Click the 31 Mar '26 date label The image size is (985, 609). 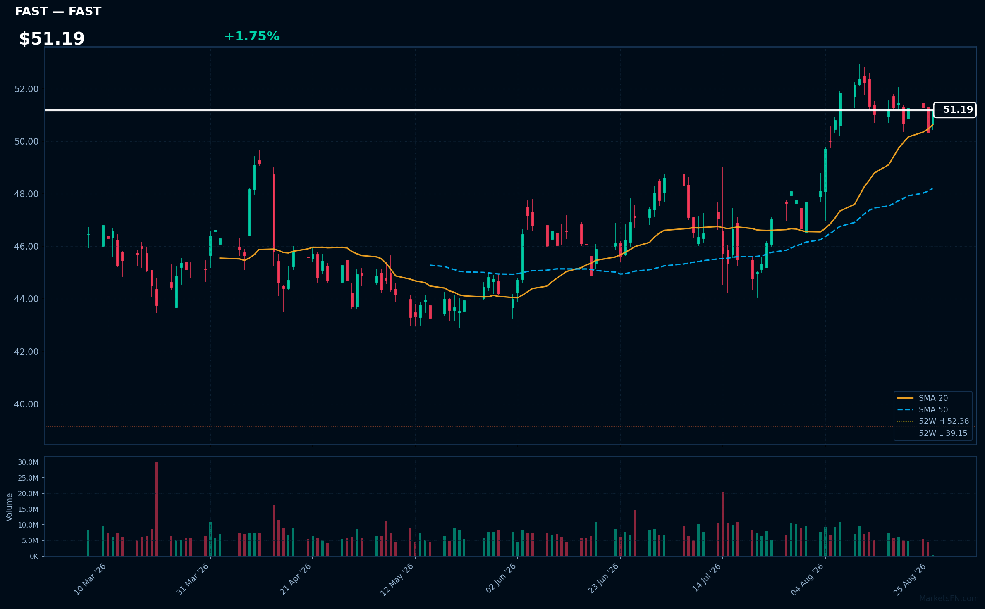pyautogui.click(x=193, y=579)
